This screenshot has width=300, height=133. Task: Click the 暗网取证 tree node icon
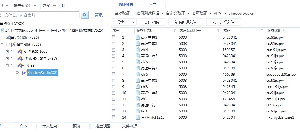(x=14, y=45)
